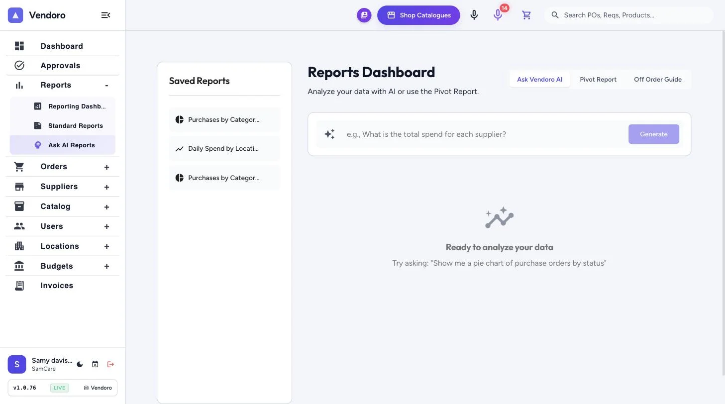Expand the Users section
Image resolution: width=725 pixels, height=404 pixels.
[x=106, y=227]
